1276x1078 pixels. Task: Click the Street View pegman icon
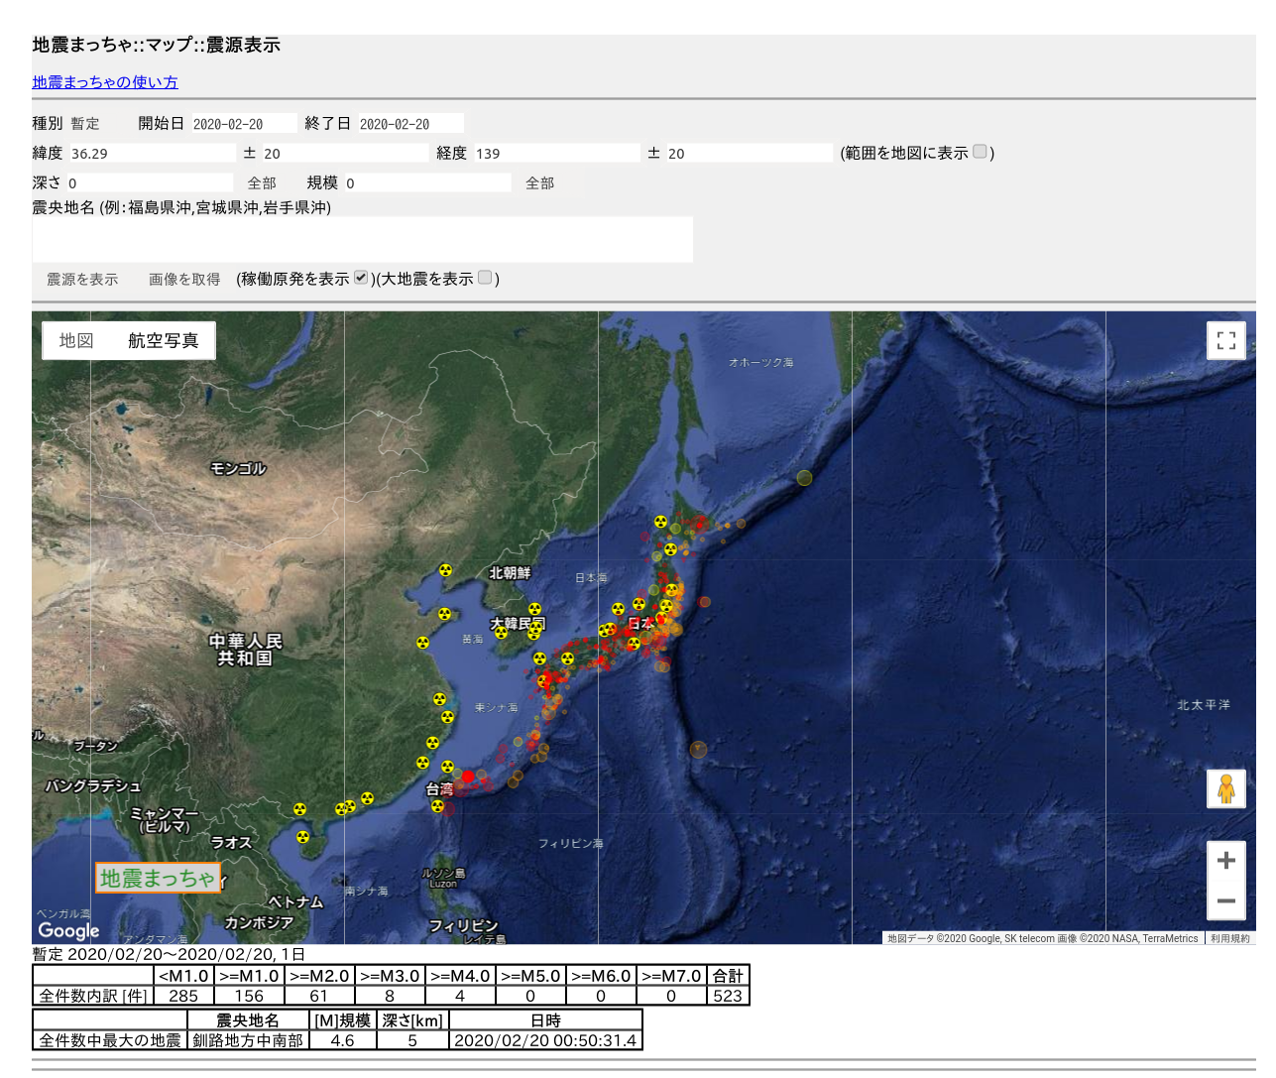1225,789
